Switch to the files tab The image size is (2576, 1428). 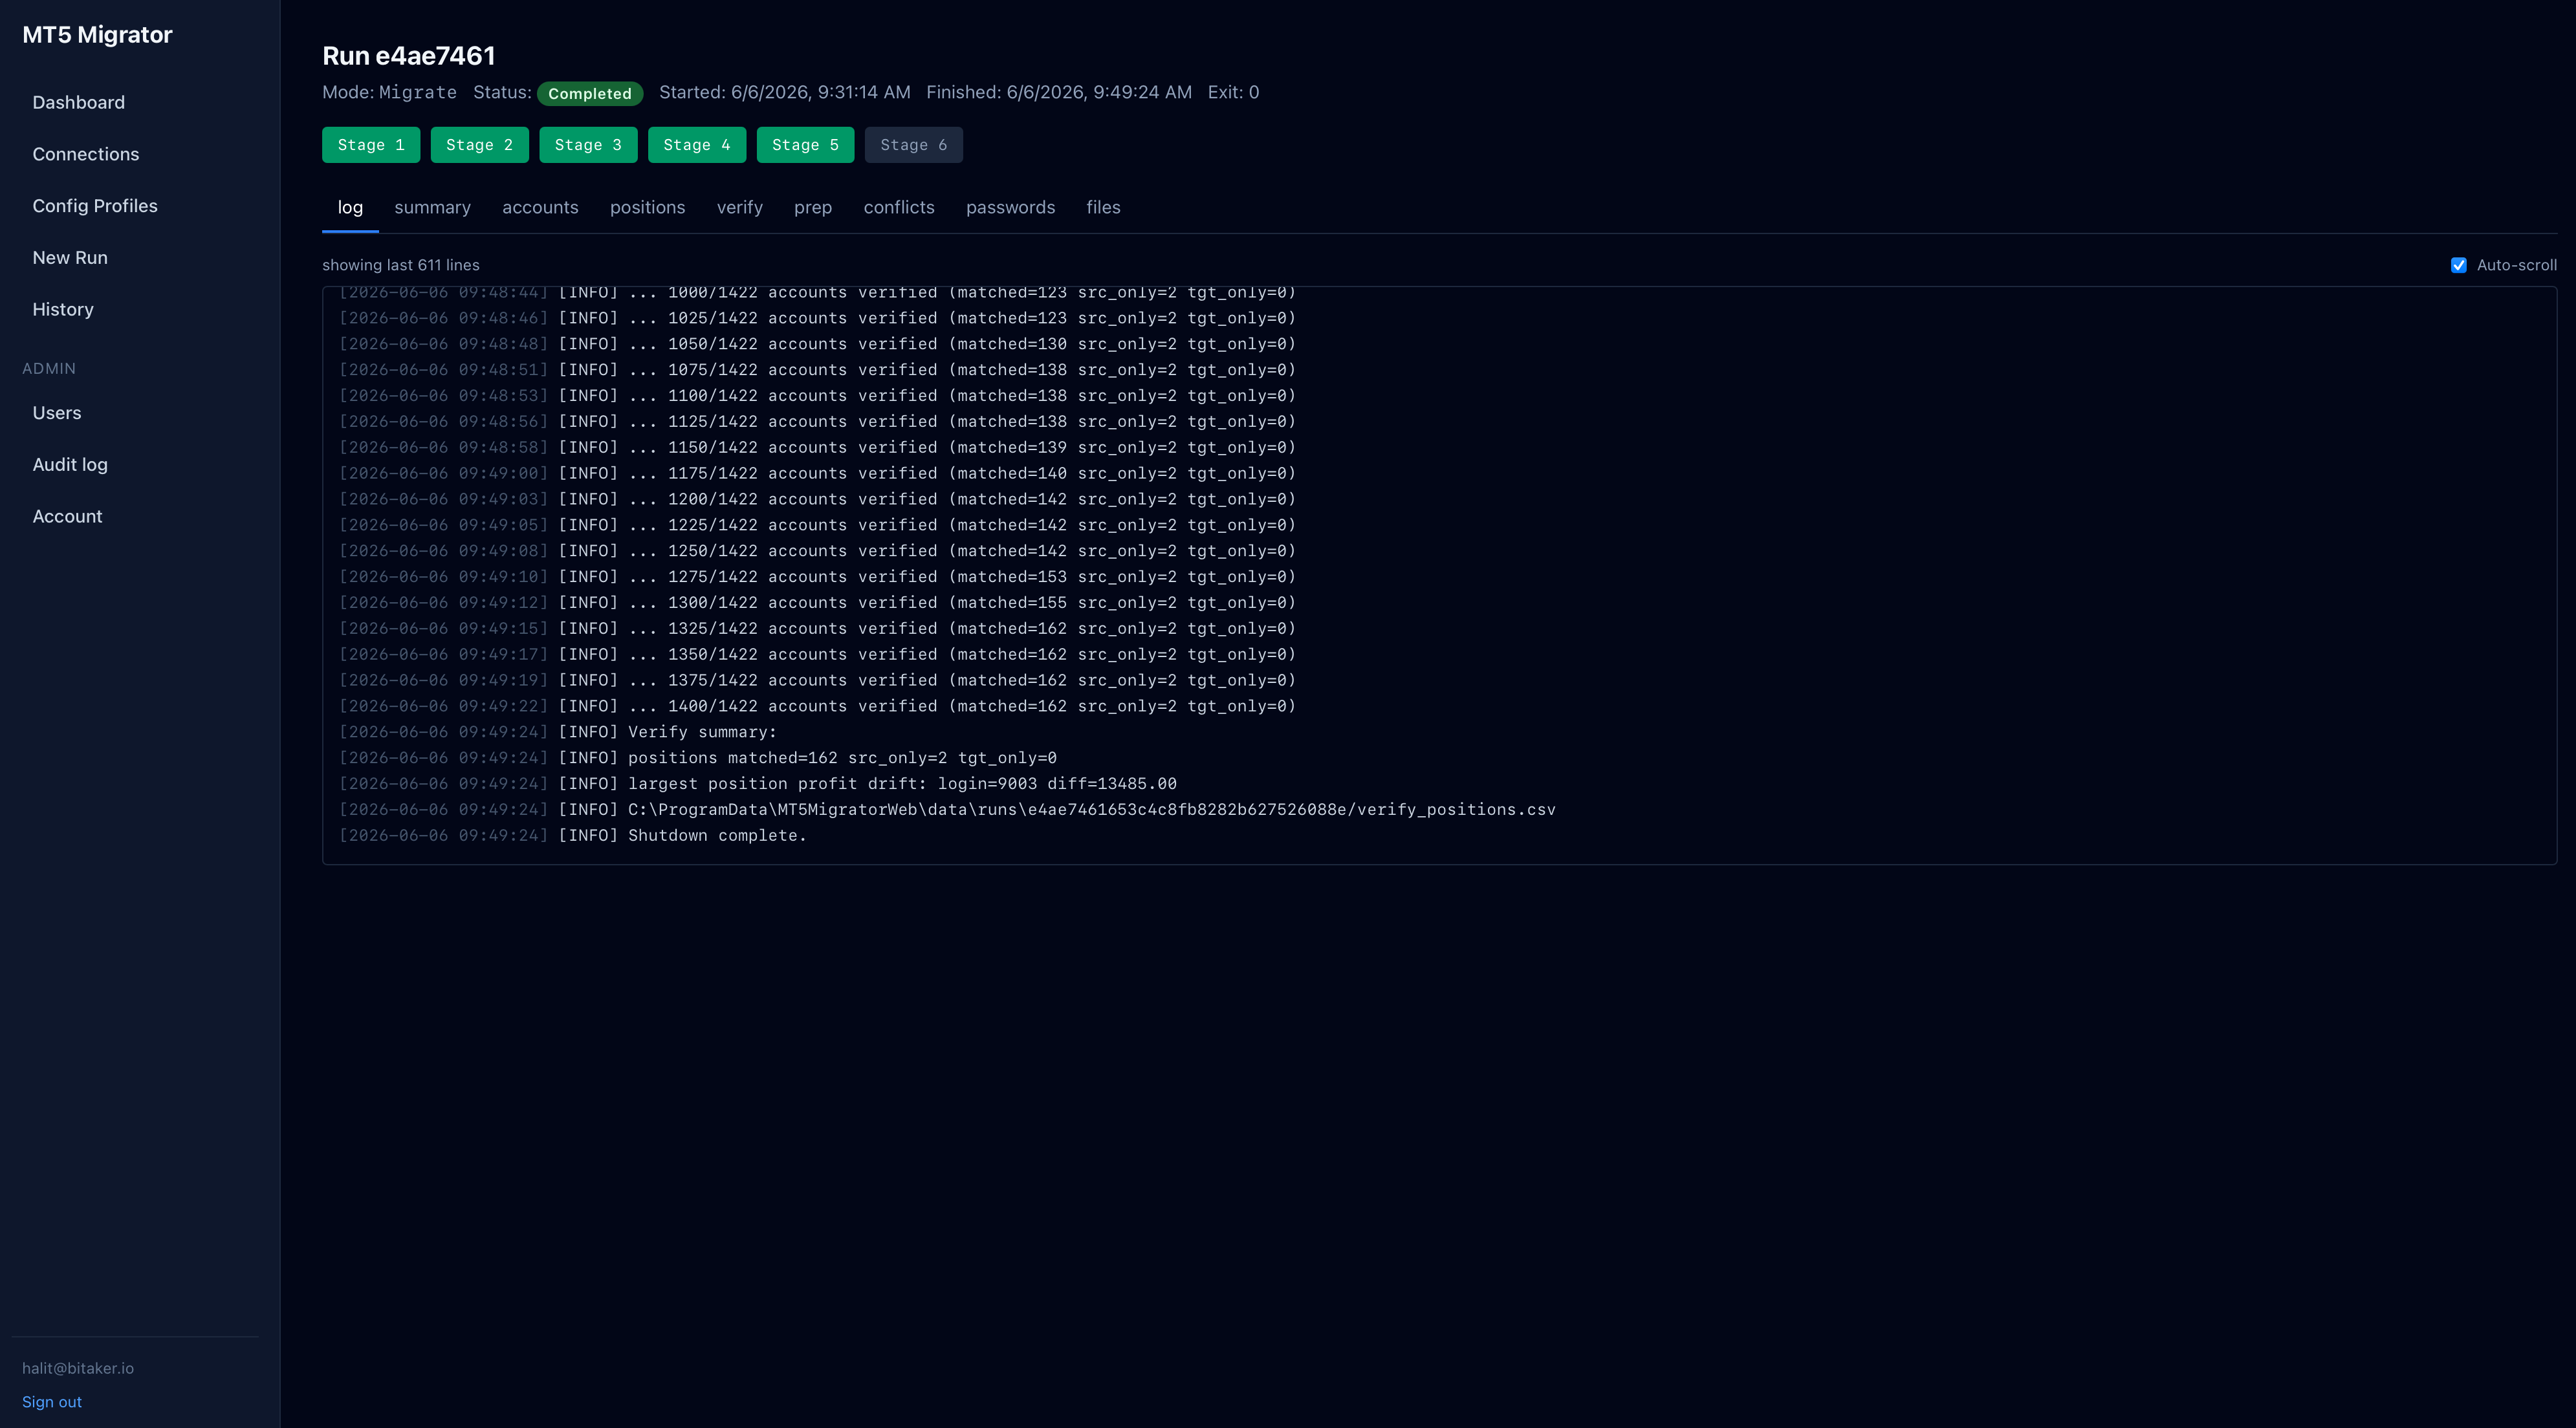[x=1104, y=207]
